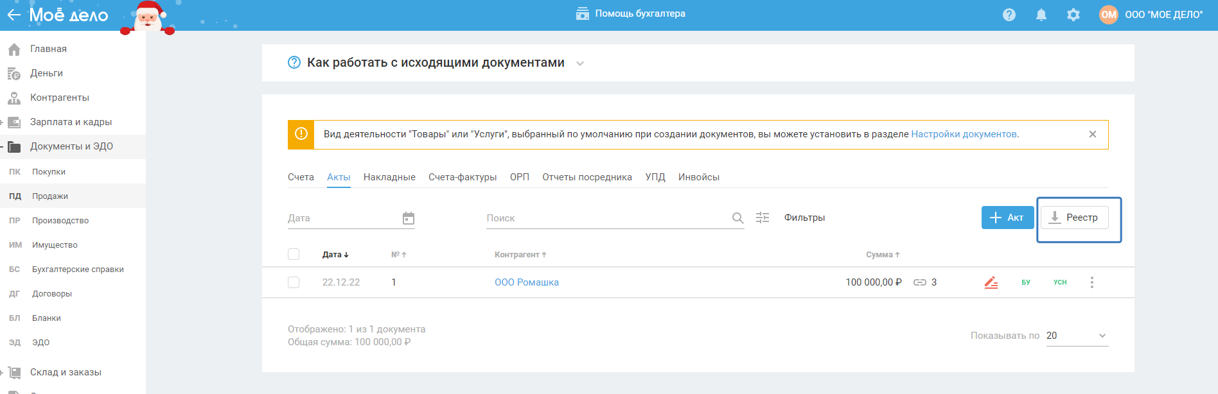This screenshot has width=1218, height=394.
Task: Close the yellow warning notice banner
Action: point(1093,134)
